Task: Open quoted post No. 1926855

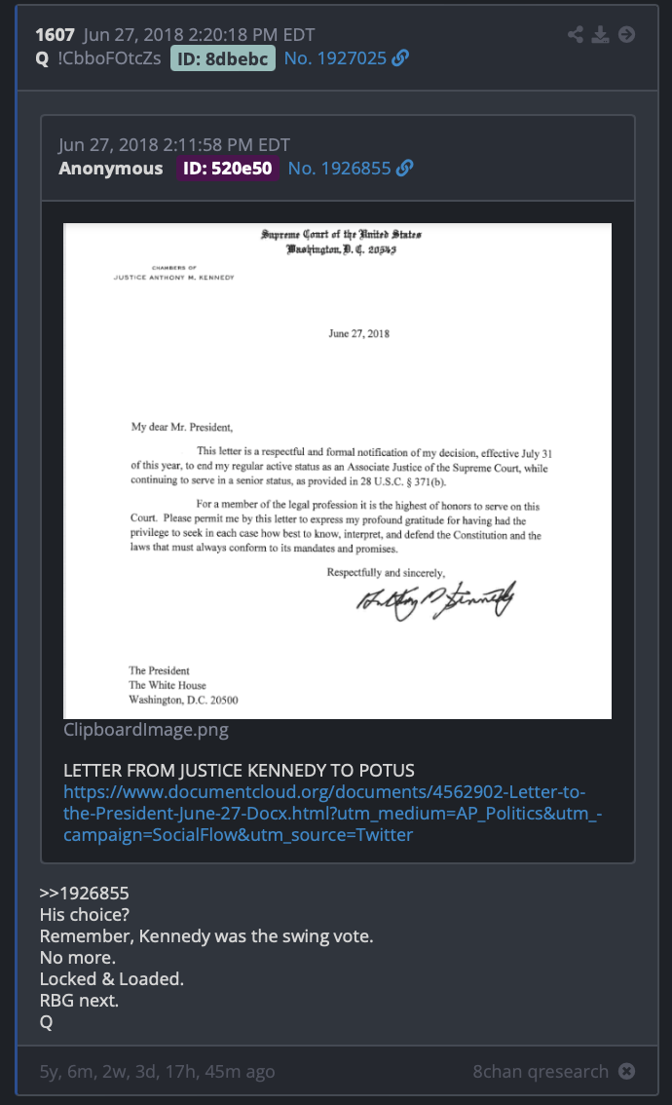Action: (x=340, y=168)
